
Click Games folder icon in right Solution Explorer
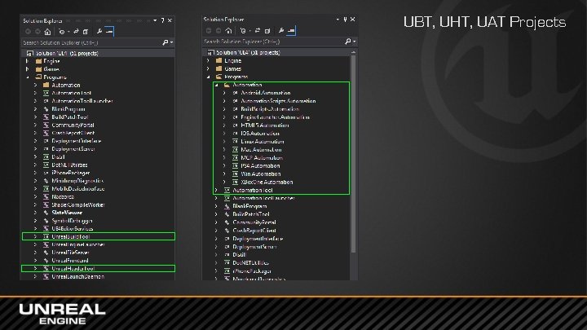219,68
